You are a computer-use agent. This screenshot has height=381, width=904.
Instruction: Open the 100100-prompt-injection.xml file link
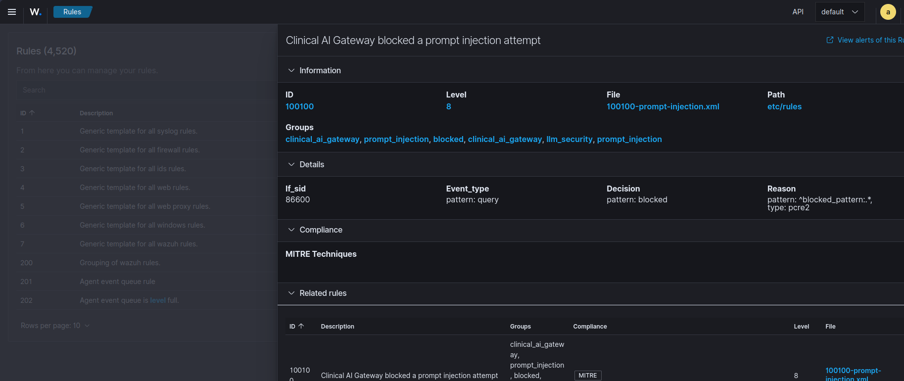point(663,106)
